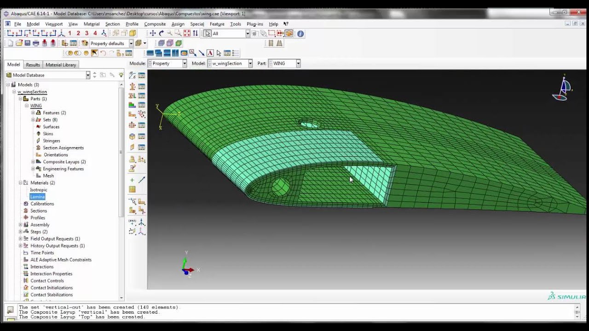Click the context help arrow icon
This screenshot has width=589, height=331.
[286, 24]
